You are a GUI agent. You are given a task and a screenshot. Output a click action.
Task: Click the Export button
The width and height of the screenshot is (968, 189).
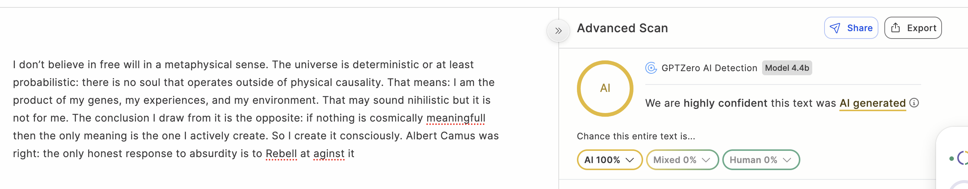(913, 28)
